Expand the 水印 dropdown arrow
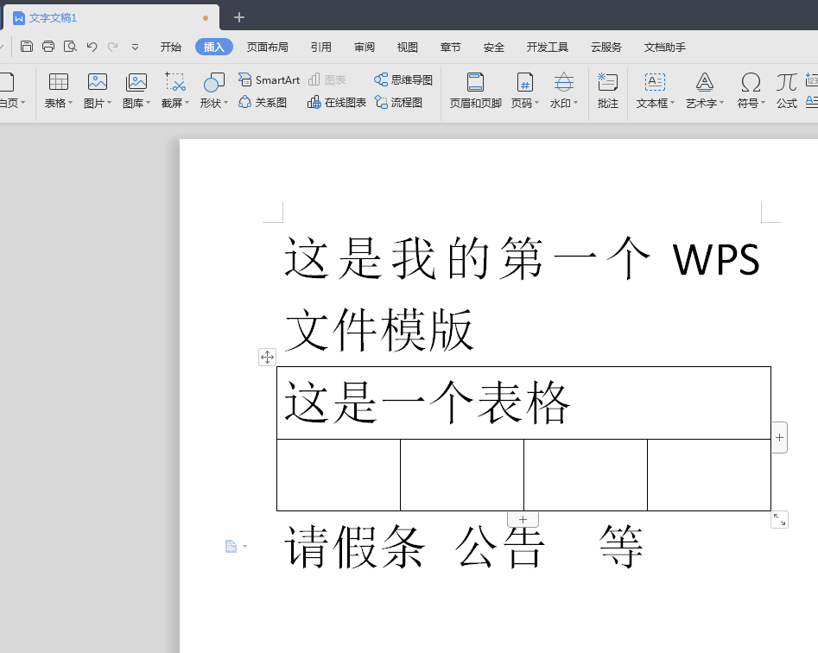The height and width of the screenshot is (653, 818). tap(576, 103)
